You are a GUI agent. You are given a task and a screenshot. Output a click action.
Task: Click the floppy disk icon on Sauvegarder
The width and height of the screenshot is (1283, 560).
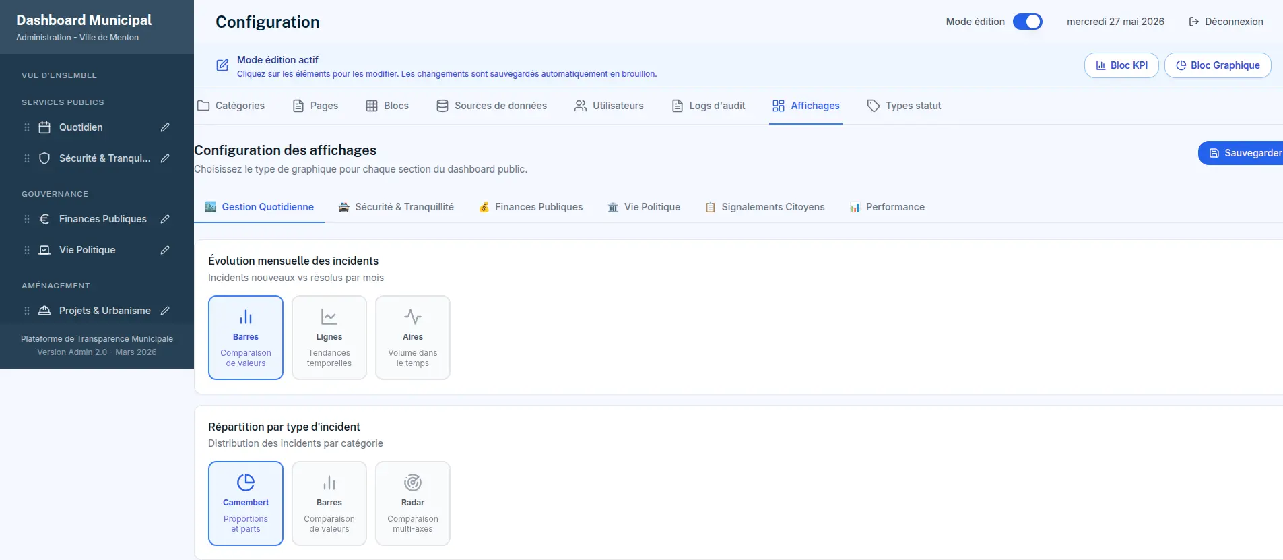(1214, 153)
